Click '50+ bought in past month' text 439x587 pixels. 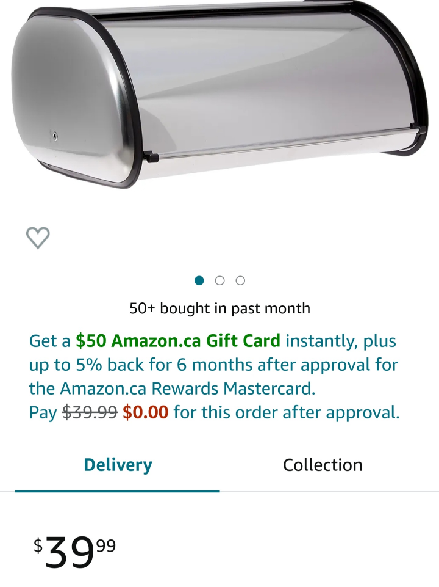tap(220, 308)
